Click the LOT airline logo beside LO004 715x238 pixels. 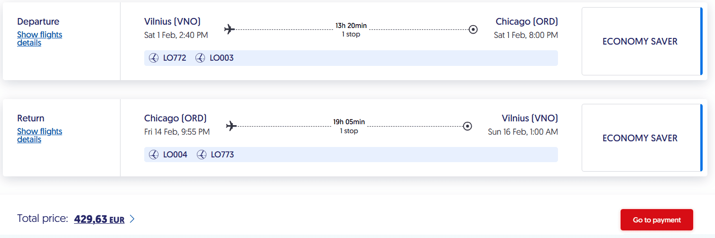coord(153,155)
